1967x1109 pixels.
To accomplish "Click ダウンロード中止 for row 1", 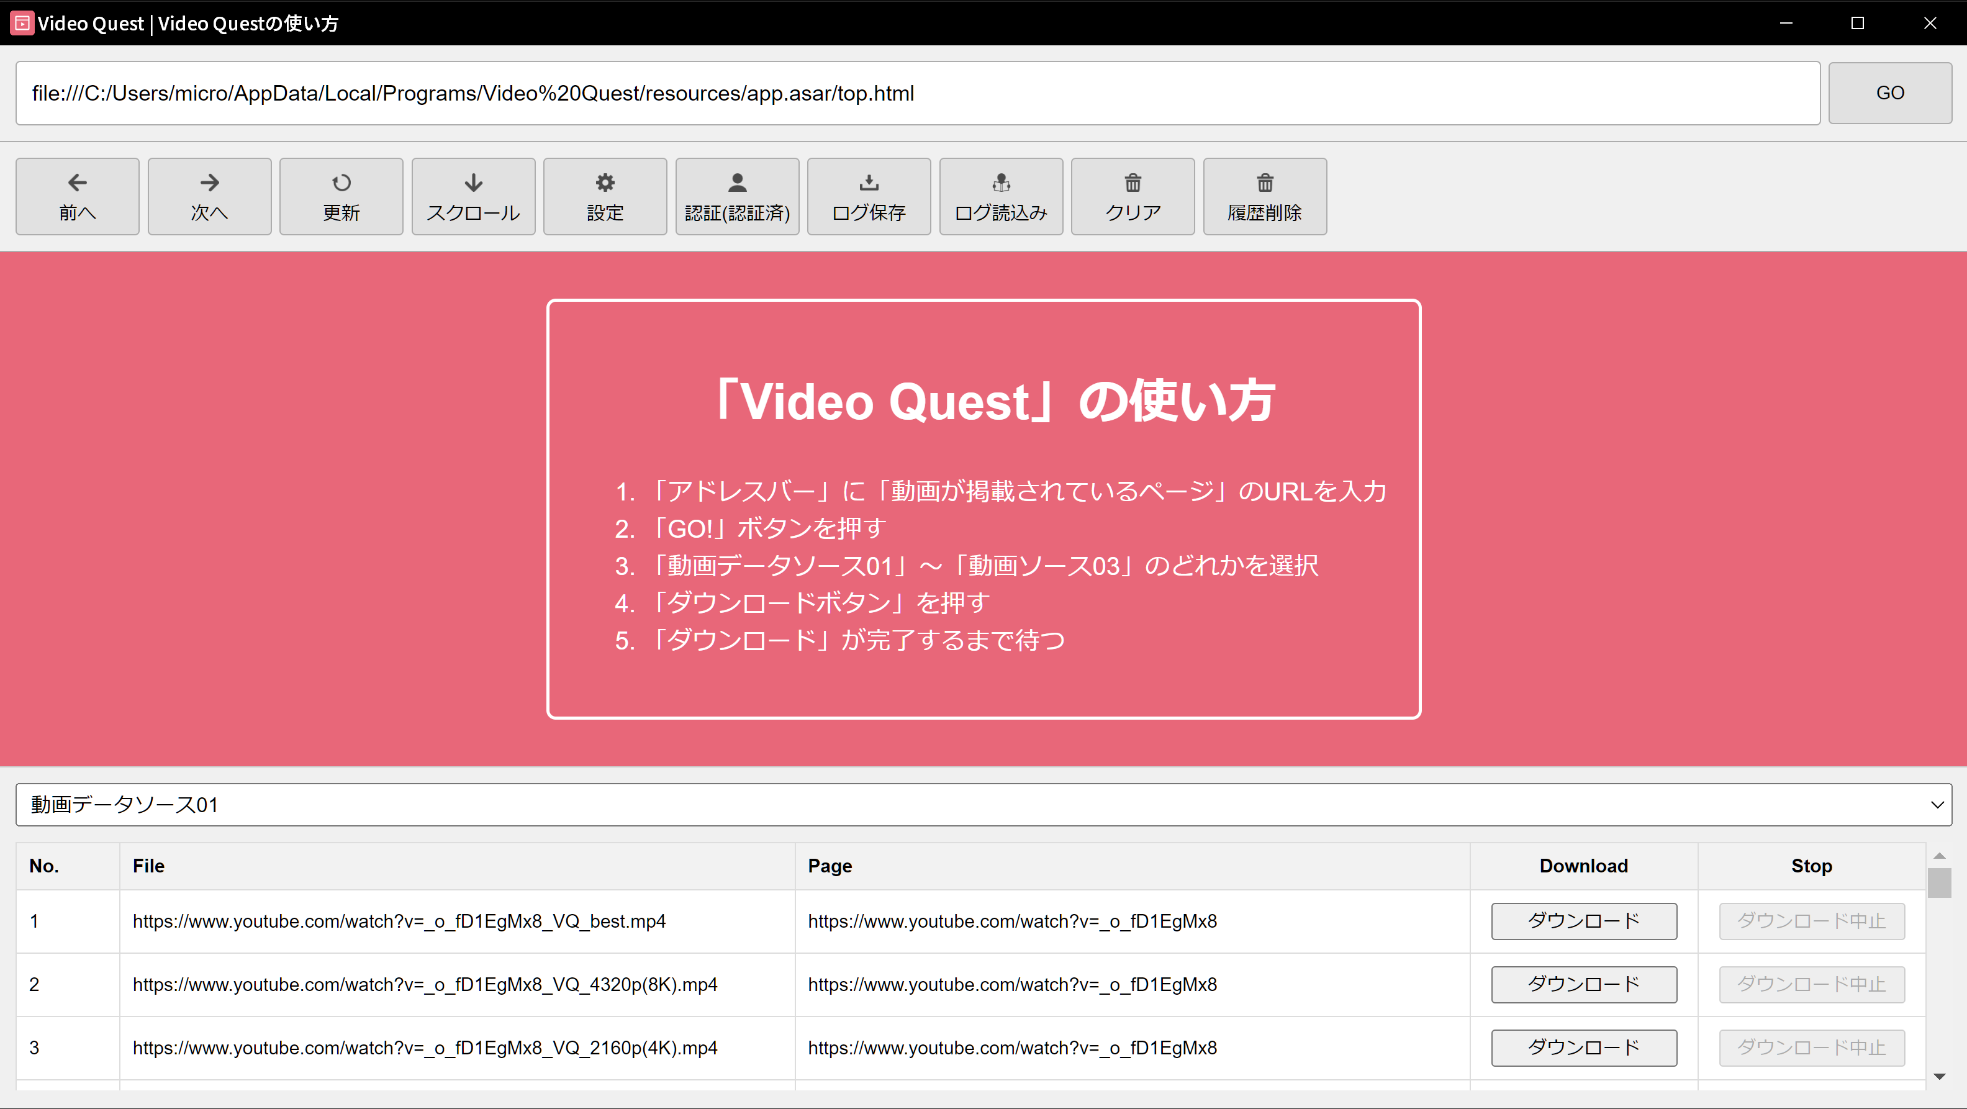I will pos(1811,921).
